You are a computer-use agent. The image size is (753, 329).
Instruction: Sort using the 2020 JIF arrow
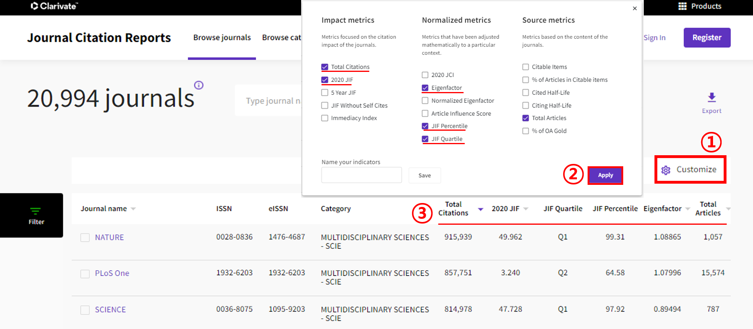click(x=526, y=209)
